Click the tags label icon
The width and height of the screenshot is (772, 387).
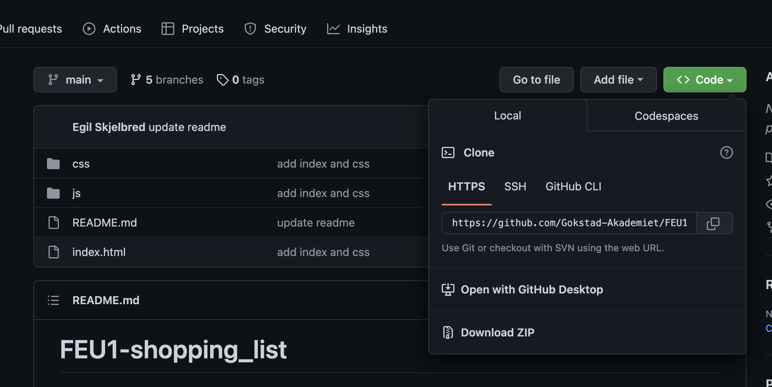coord(222,80)
